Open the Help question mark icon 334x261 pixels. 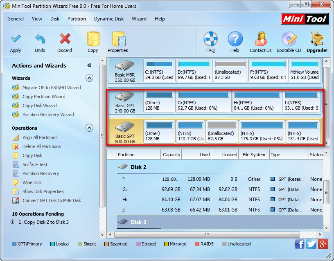(235, 39)
